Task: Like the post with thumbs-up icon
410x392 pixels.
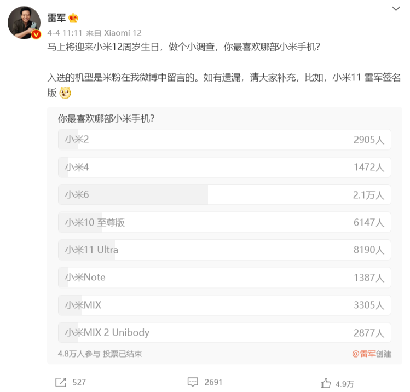Action: click(326, 383)
